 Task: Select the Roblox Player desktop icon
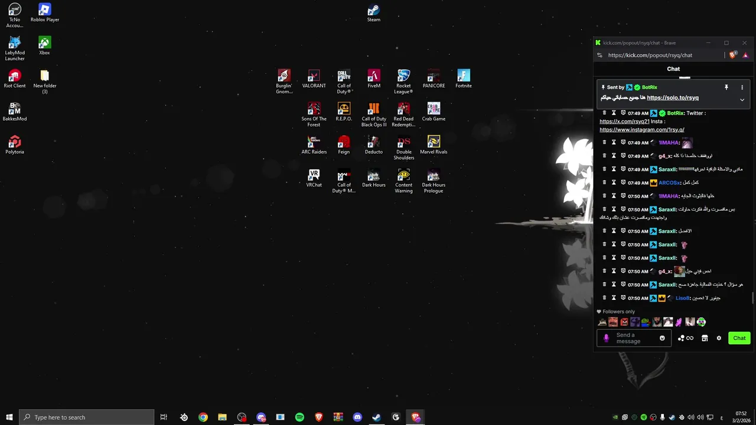45,13
